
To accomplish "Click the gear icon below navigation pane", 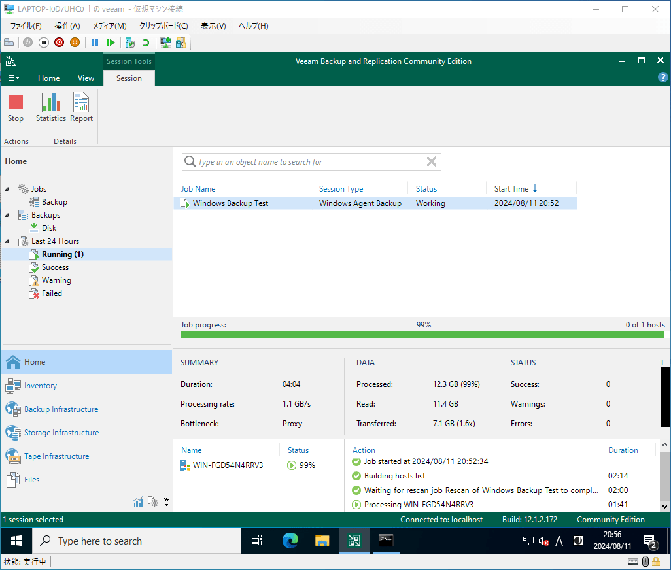I will (x=153, y=501).
